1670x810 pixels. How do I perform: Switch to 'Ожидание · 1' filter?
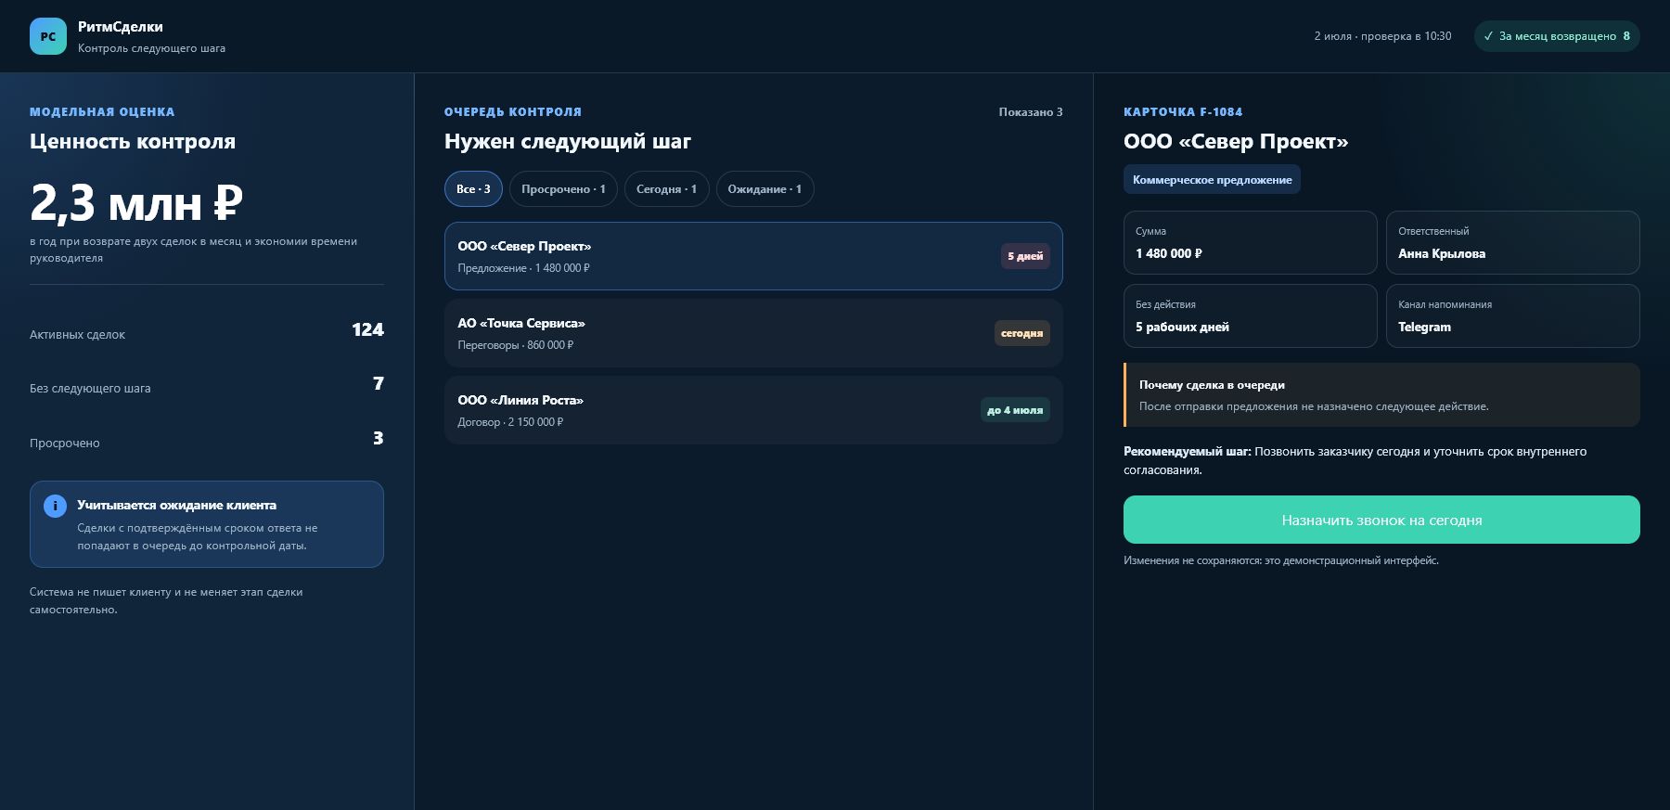764,189
